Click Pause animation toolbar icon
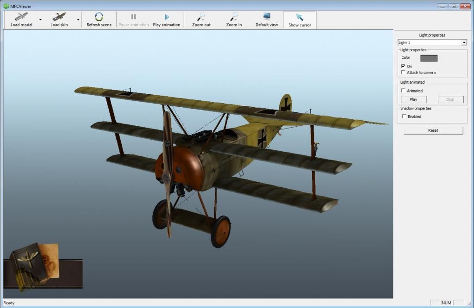The width and height of the screenshot is (474, 308). (x=133, y=17)
